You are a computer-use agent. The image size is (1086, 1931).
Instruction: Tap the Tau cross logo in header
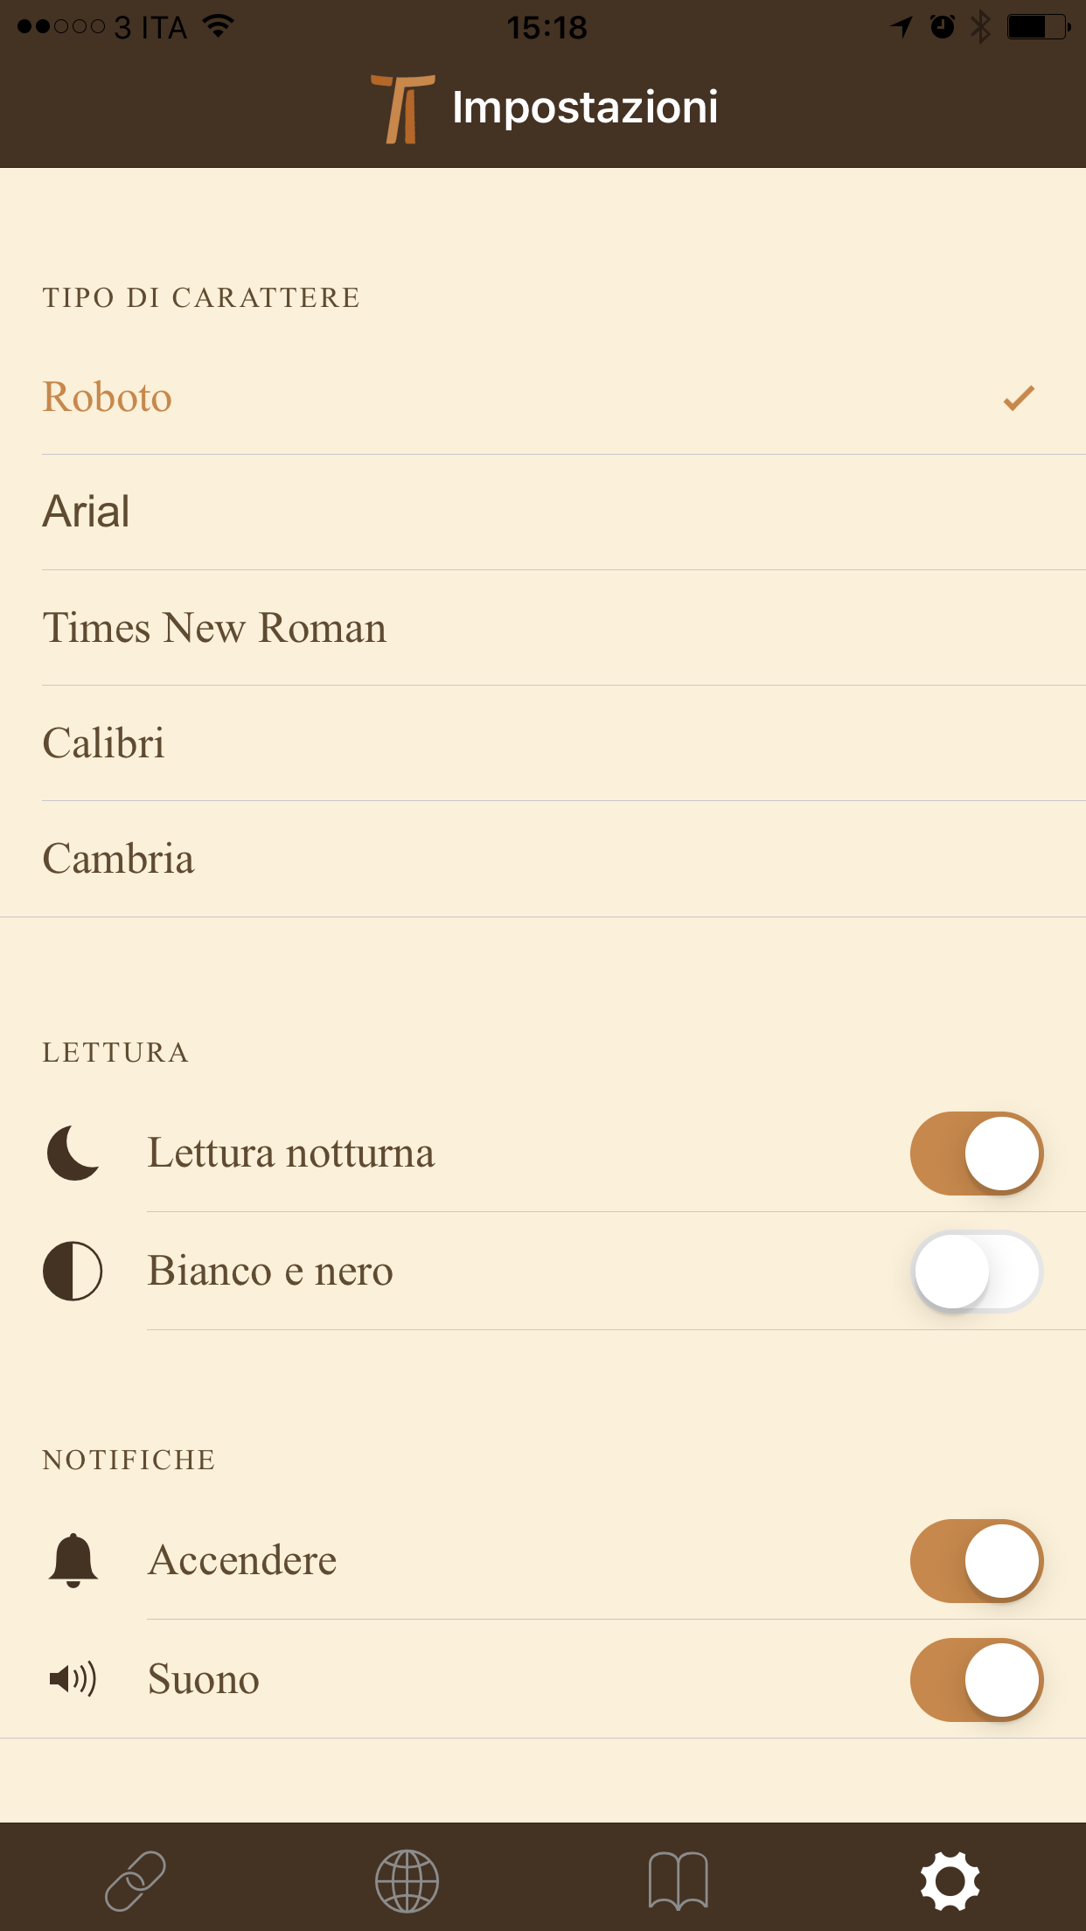(403, 108)
